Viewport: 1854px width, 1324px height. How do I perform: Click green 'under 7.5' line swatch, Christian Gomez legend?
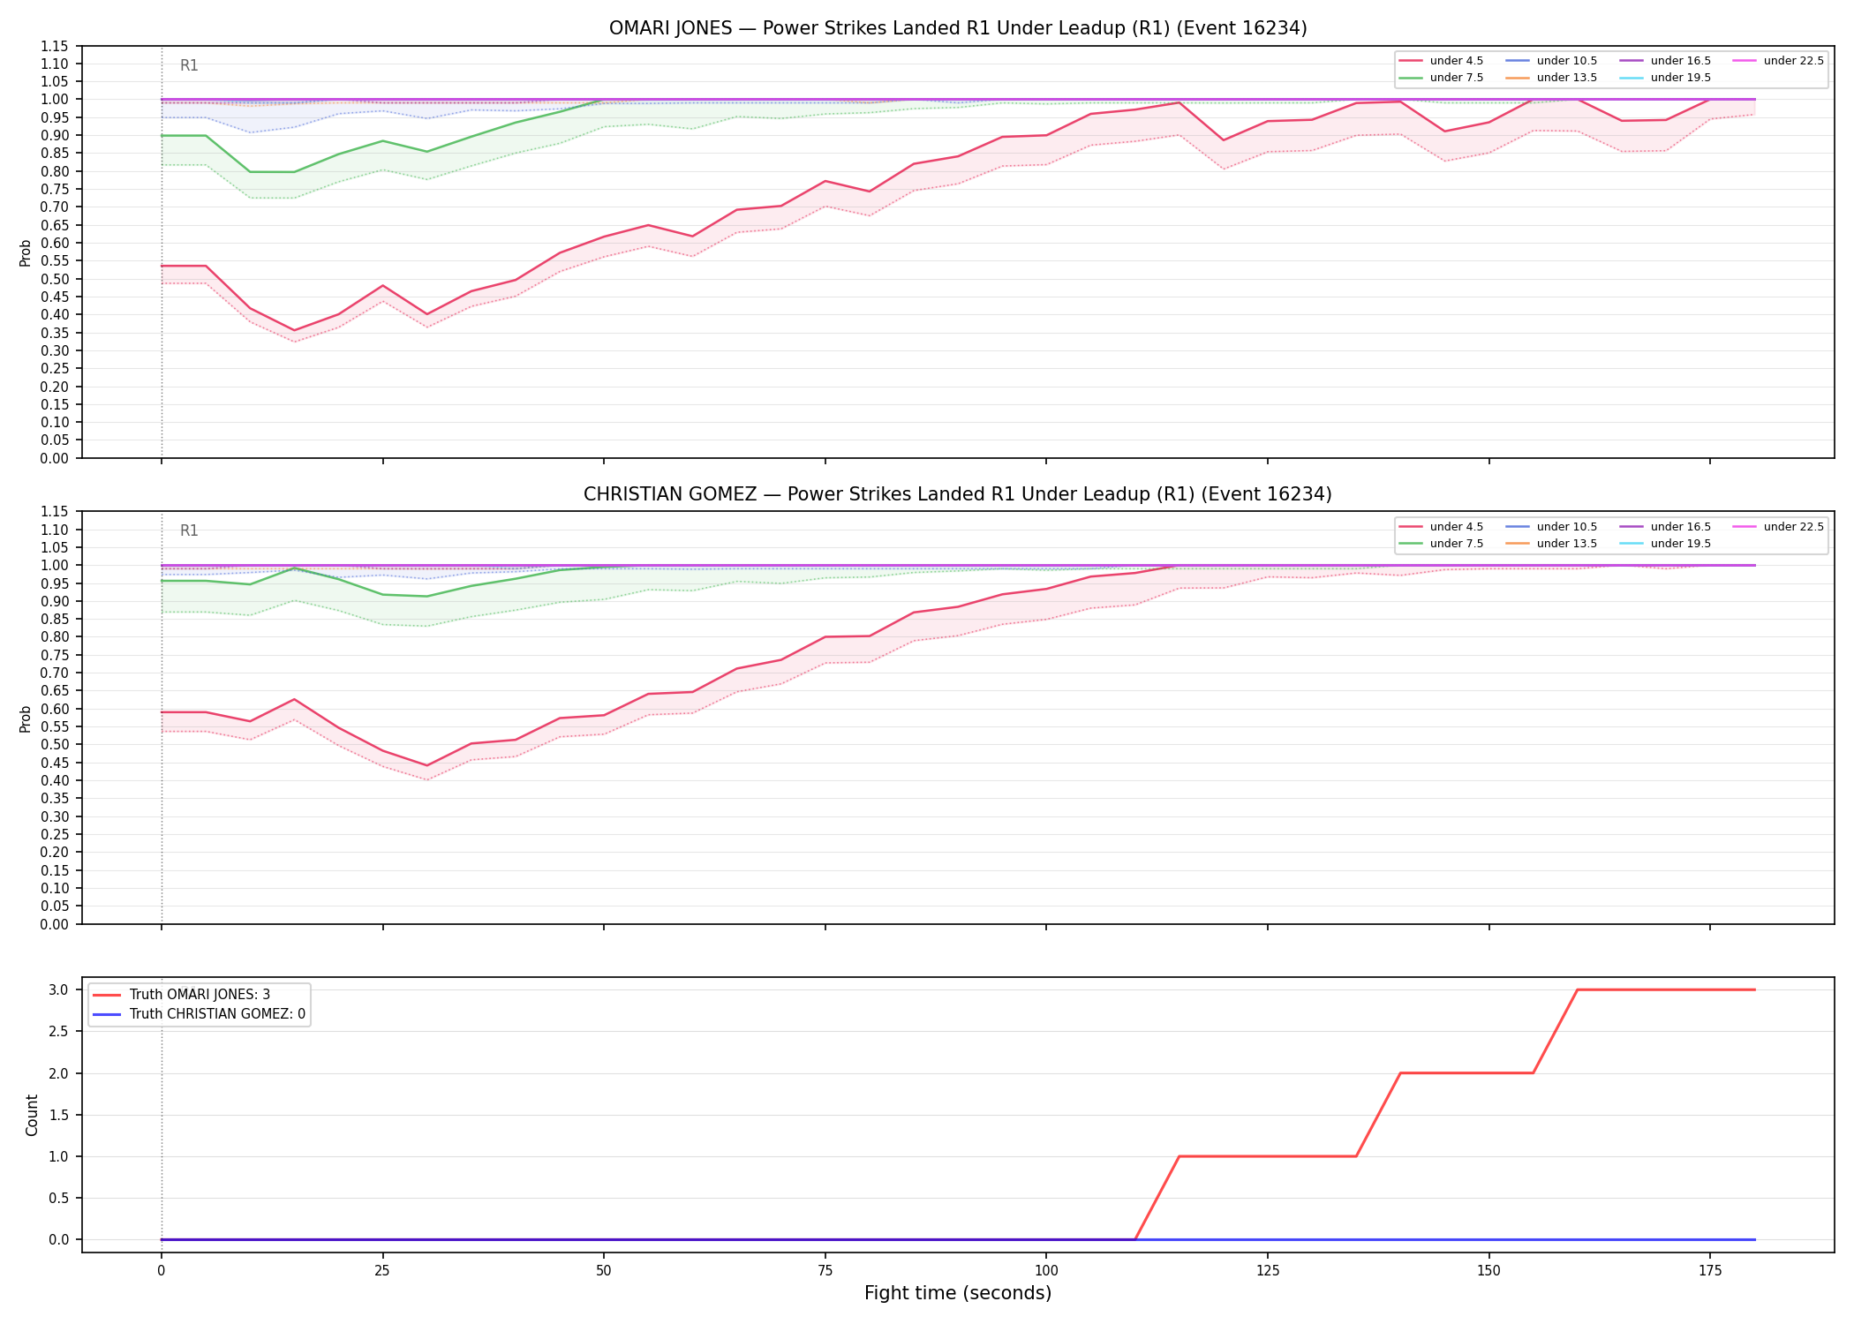coord(1410,544)
